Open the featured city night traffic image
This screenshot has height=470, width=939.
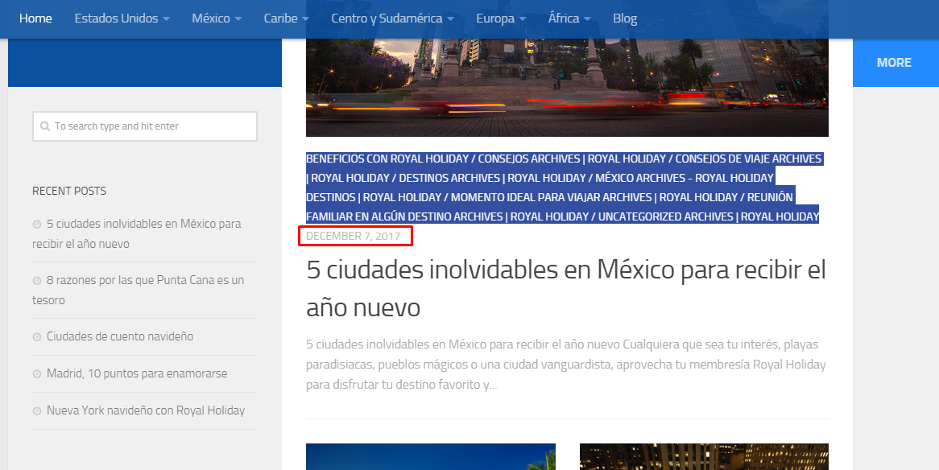coord(567,88)
